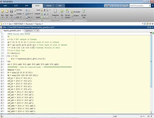This screenshot has width=154, height=118.
Task: Click the Print icon
Action: (15, 17)
